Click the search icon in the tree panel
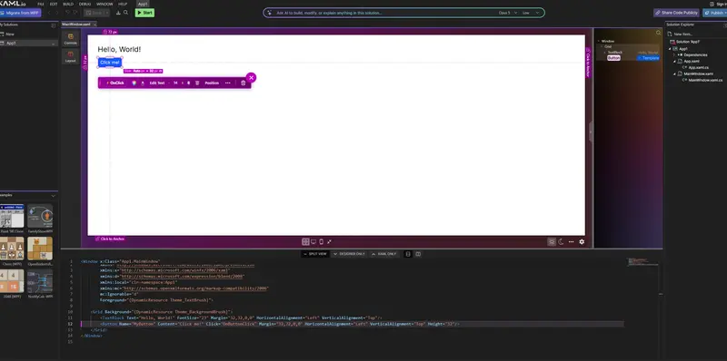Image resolution: width=727 pixels, height=361 pixels. point(658,33)
